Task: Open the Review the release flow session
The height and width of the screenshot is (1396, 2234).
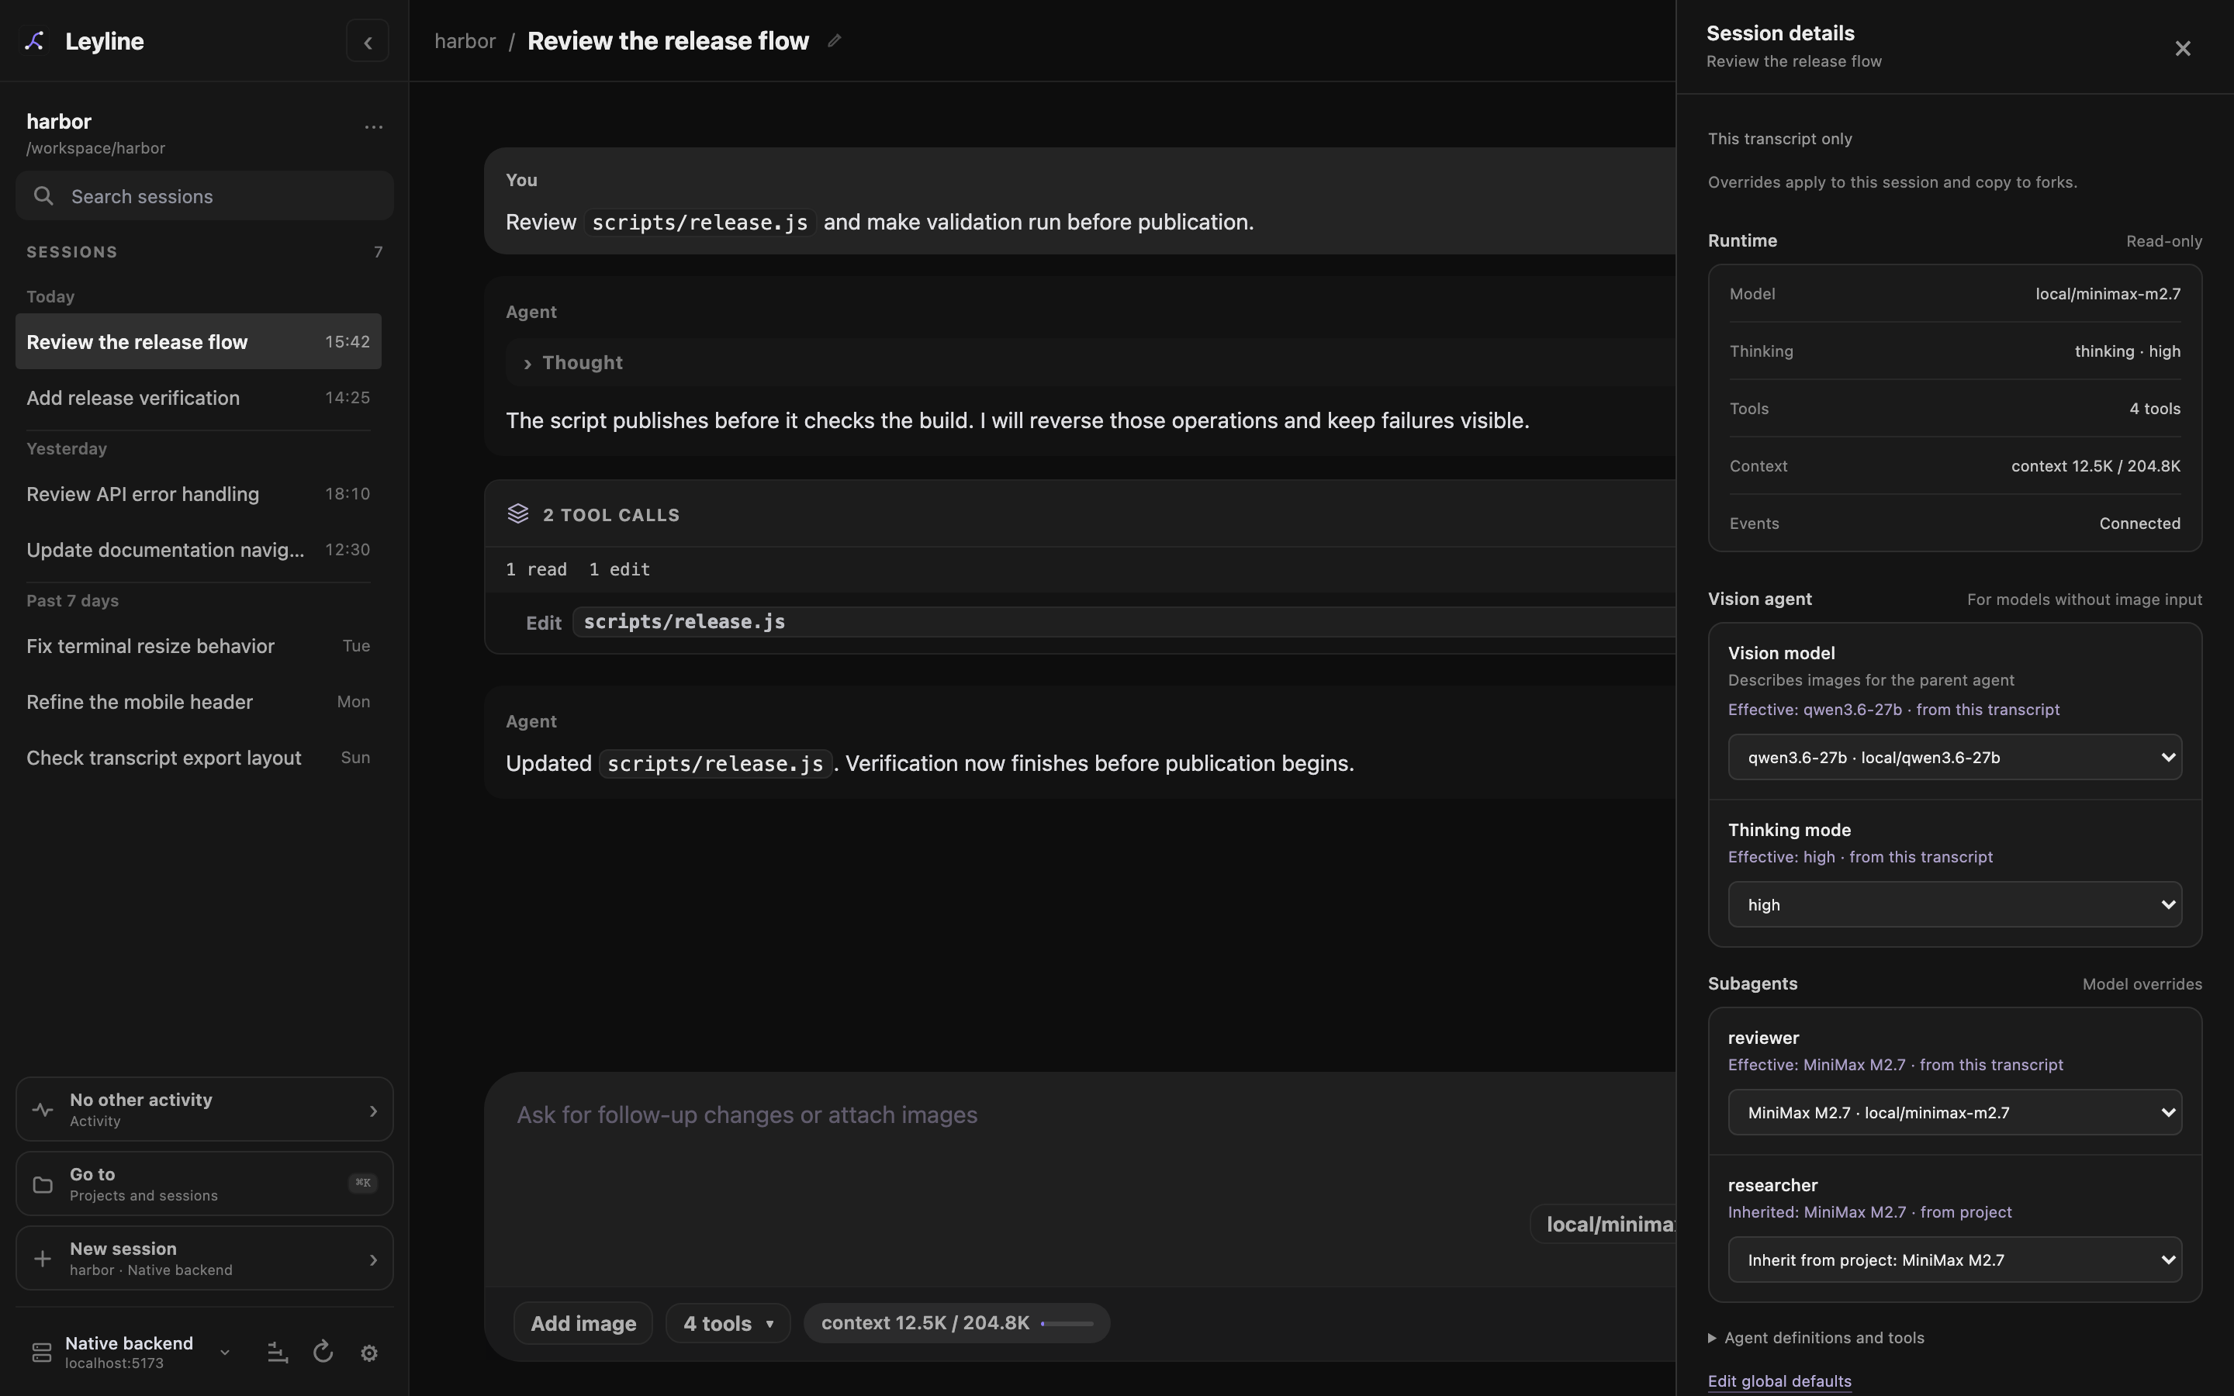Action: tap(199, 341)
